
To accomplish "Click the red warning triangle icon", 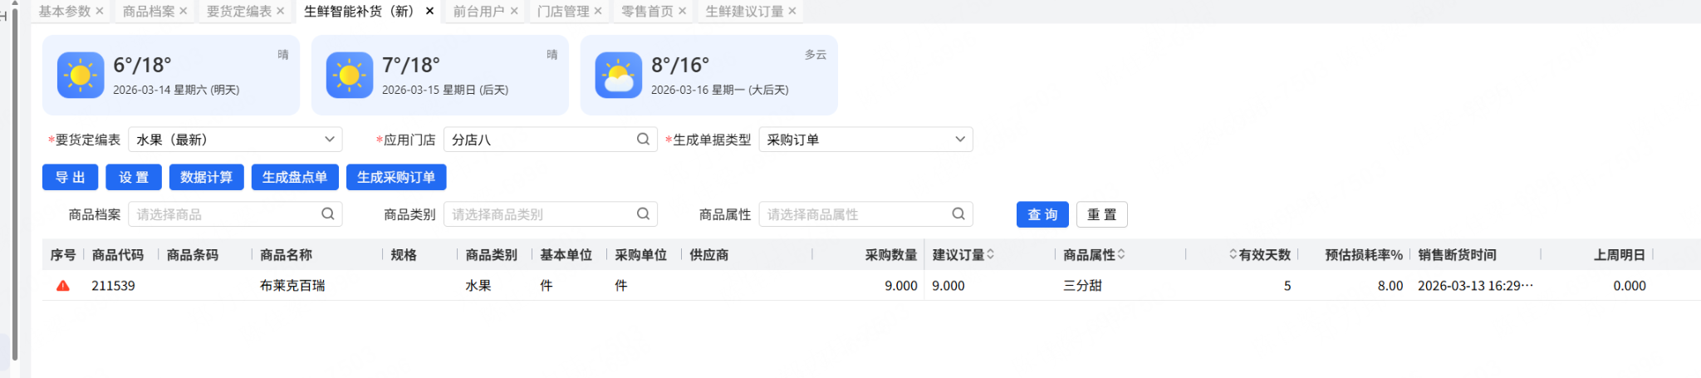I will pos(62,286).
